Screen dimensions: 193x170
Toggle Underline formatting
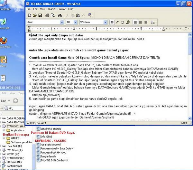[x=123, y=22]
